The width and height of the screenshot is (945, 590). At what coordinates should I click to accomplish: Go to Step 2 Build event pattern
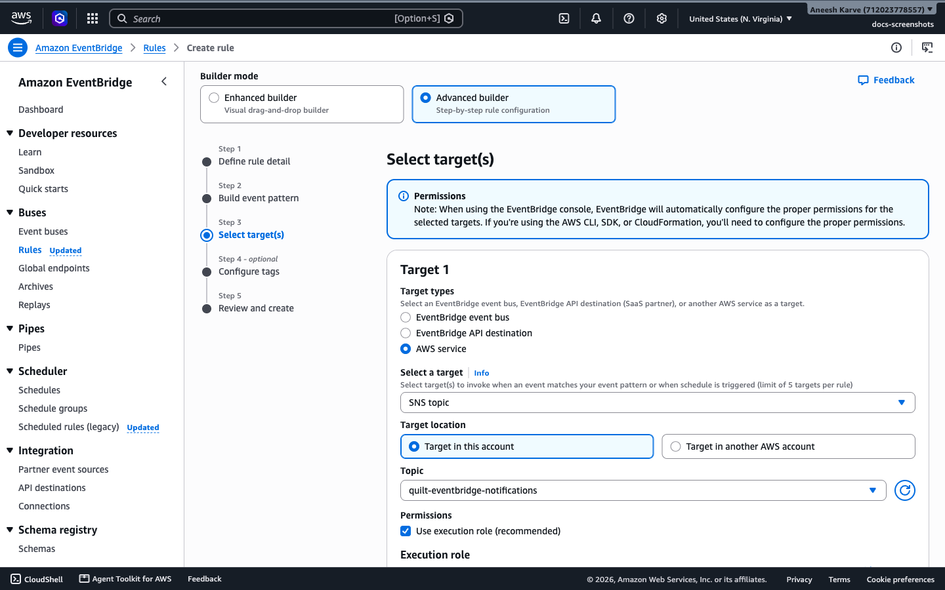pyautogui.click(x=259, y=198)
